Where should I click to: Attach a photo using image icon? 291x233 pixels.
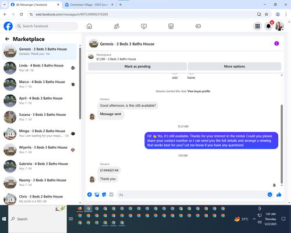(97, 195)
